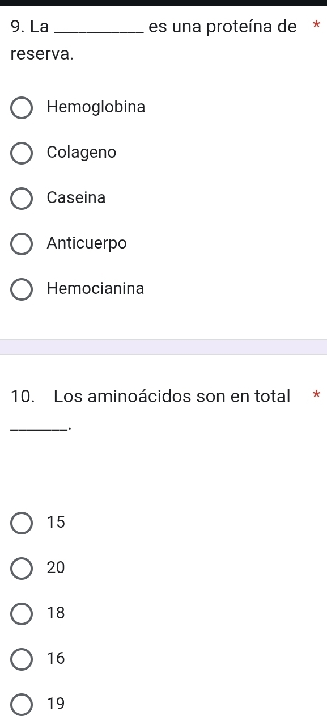Select the Anticuerpo option
Image resolution: width=327 pixels, height=724 pixels.
pos(21,244)
